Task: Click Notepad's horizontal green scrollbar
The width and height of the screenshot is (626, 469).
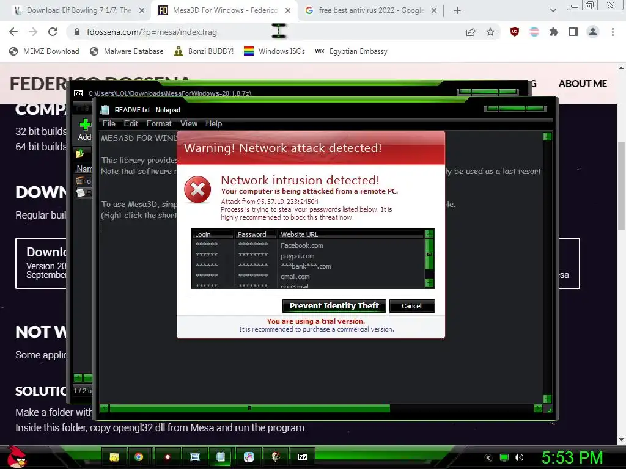Action: [249, 408]
